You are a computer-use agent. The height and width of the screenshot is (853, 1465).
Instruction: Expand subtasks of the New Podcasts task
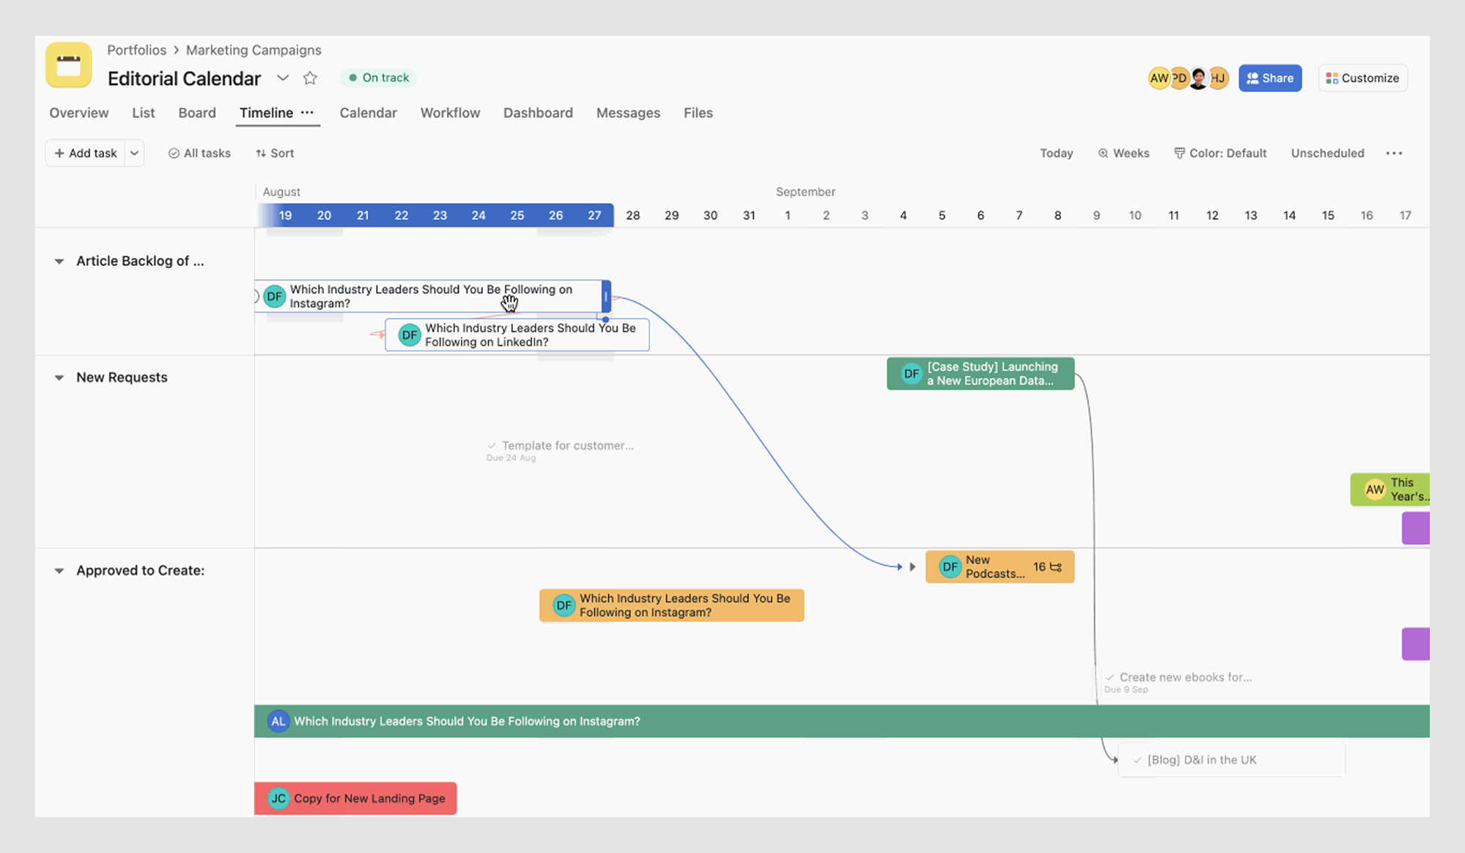point(912,566)
